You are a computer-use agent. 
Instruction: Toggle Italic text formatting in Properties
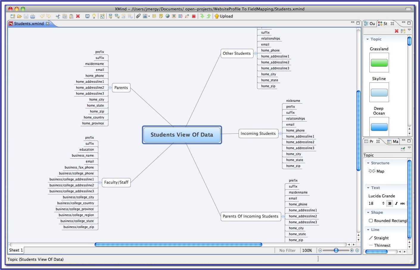point(396,204)
